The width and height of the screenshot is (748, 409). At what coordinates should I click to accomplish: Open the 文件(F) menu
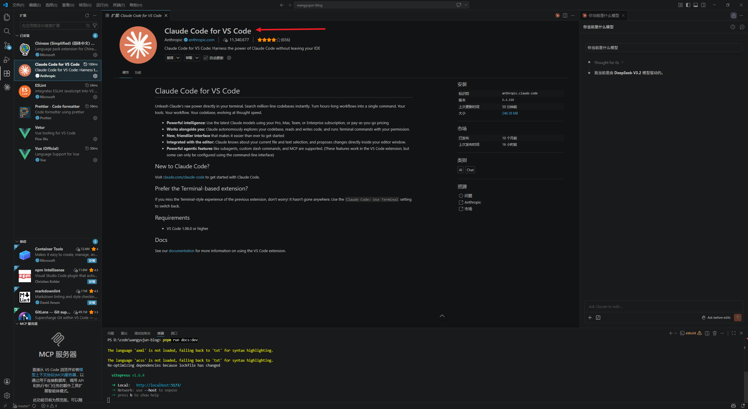18,5
